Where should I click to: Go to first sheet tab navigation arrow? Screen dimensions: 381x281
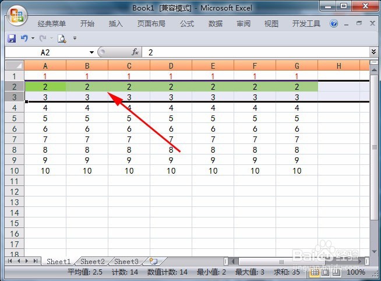click(10, 261)
